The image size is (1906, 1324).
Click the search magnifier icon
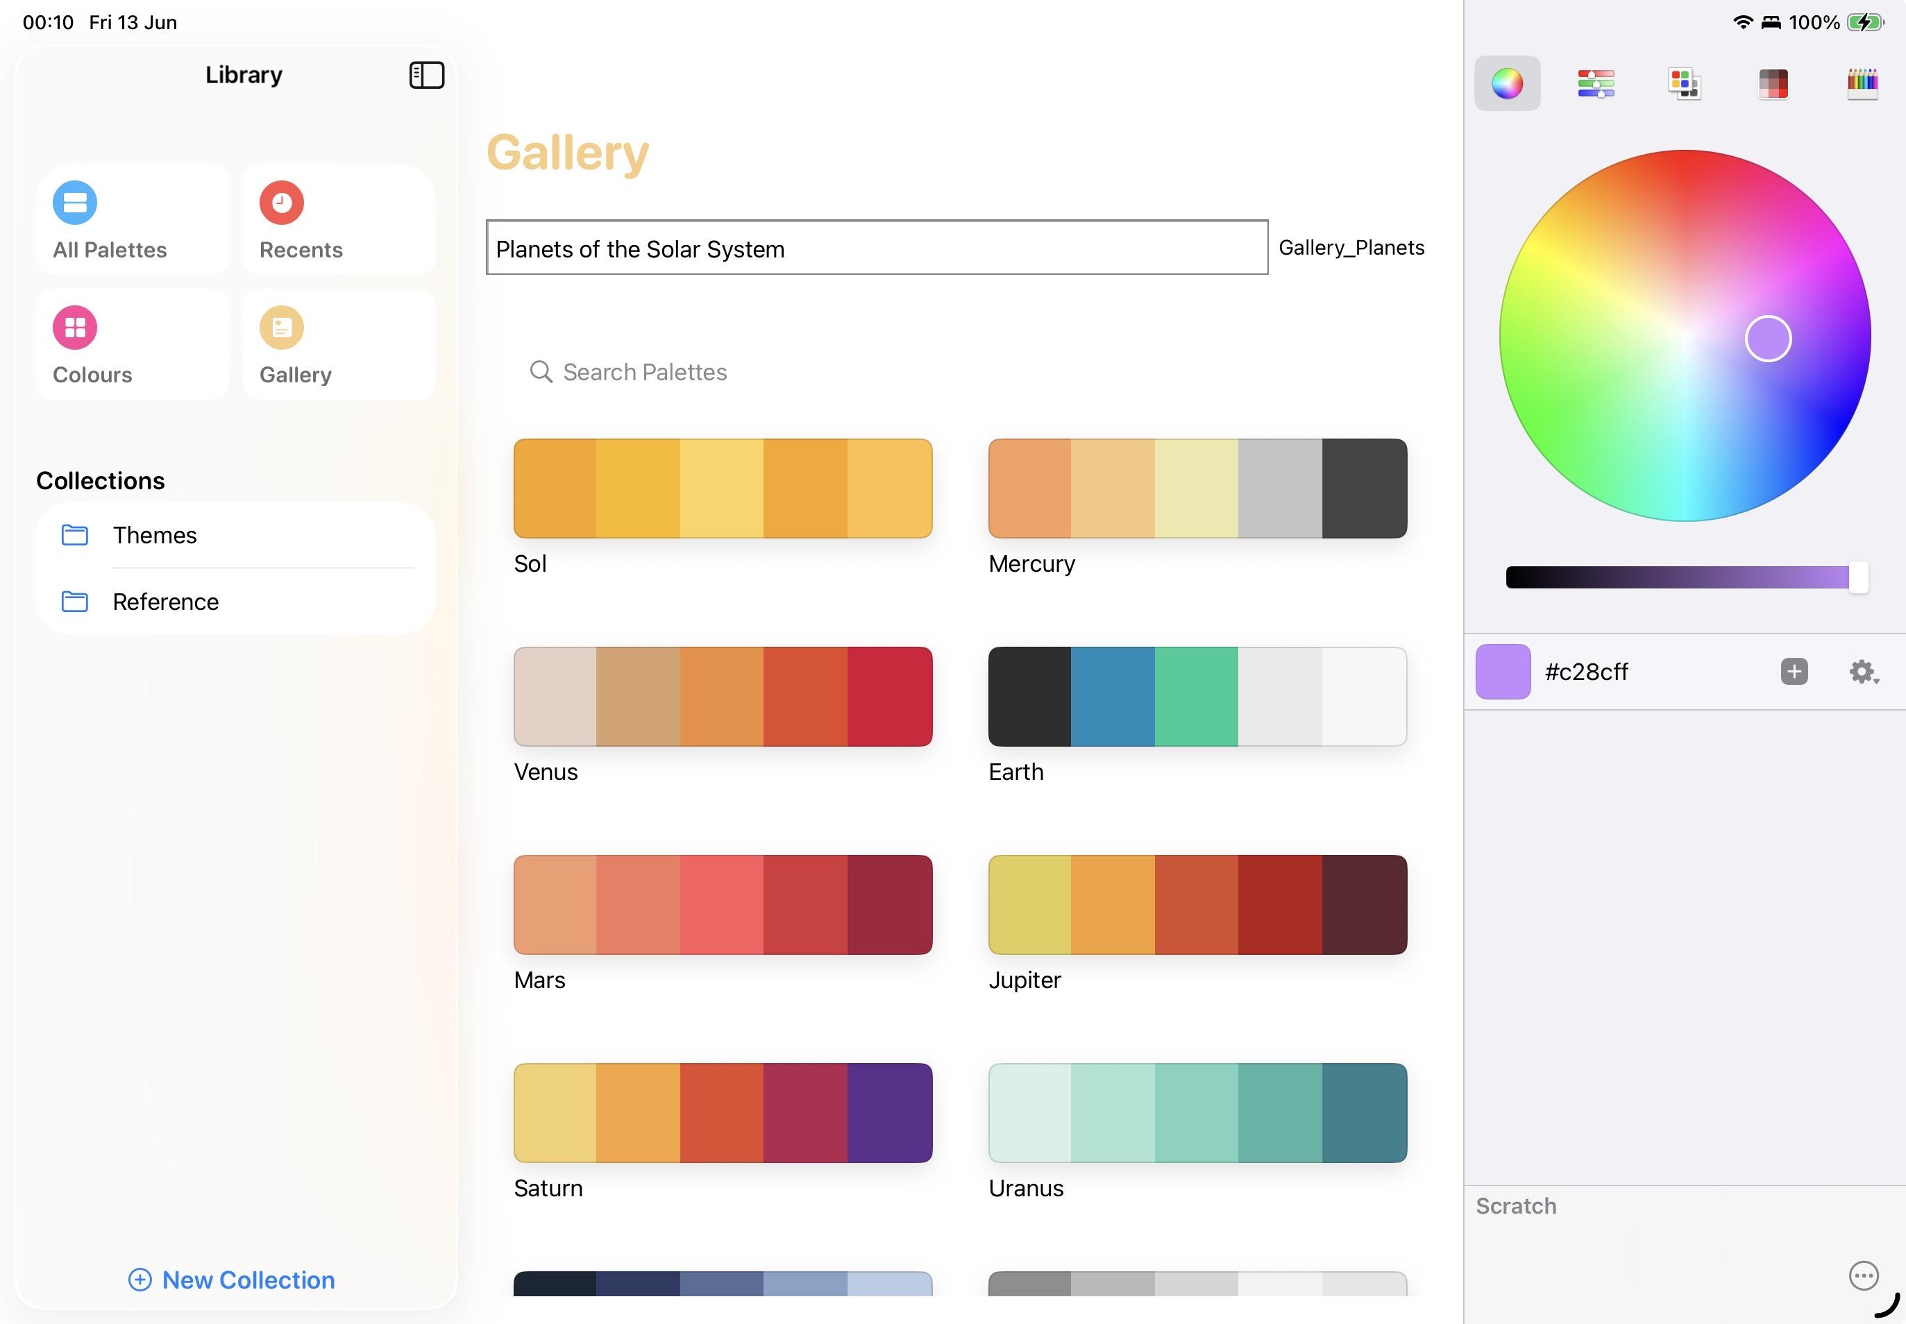click(541, 372)
